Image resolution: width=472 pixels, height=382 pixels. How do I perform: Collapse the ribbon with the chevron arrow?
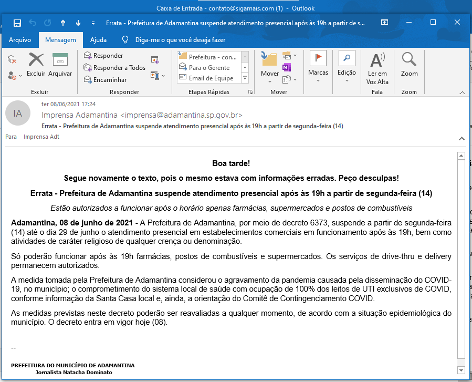point(463,92)
